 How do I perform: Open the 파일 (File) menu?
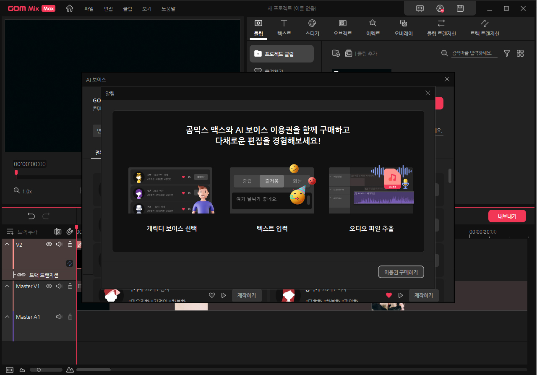pyautogui.click(x=89, y=8)
